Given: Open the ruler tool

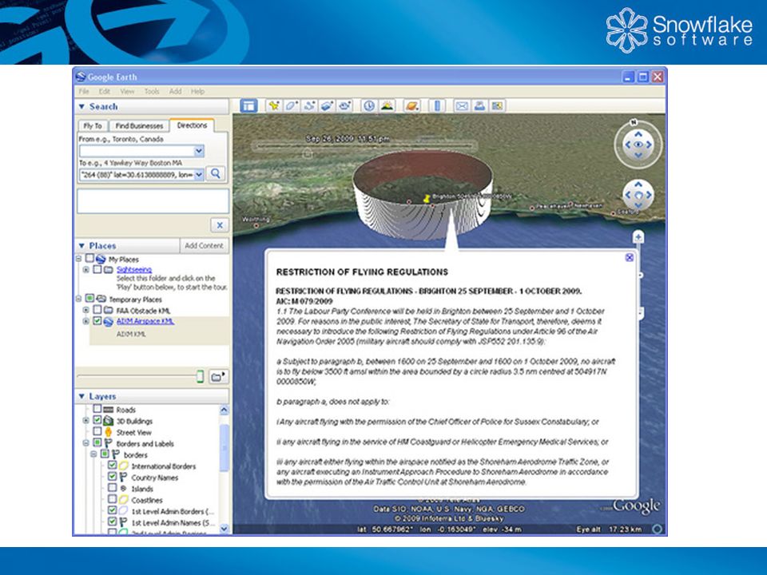Looking at the screenshot, I should point(437,105).
